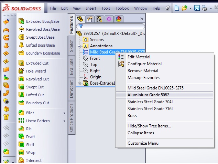Apply the Fillet tool

coord(26,113)
